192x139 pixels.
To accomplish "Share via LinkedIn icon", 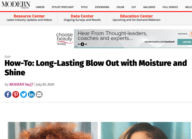I will click(31, 94).
